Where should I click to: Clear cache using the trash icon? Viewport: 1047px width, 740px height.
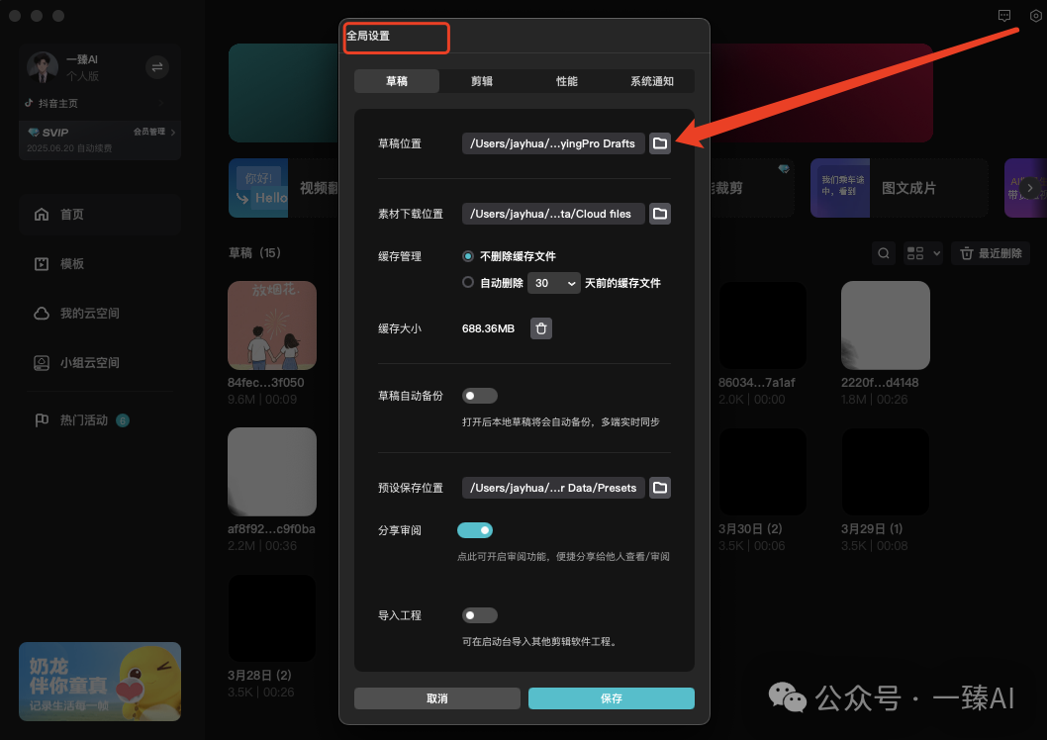(540, 328)
